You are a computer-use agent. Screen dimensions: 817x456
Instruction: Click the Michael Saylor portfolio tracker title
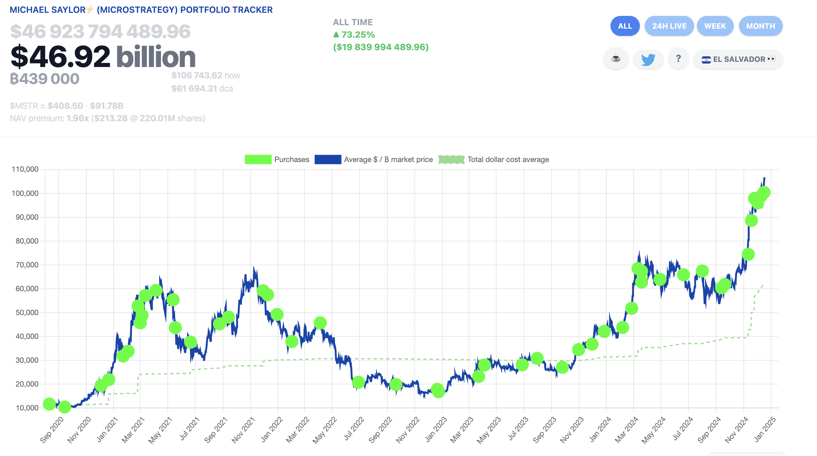pos(141,10)
